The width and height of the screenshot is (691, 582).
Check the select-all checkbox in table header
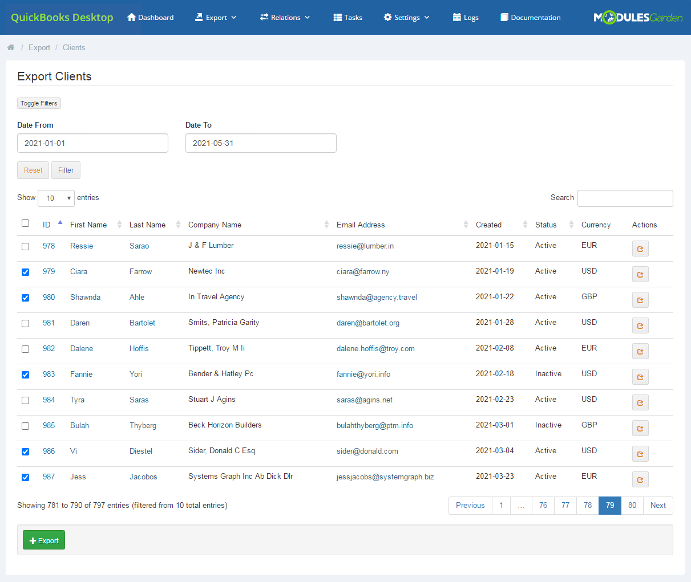click(25, 223)
